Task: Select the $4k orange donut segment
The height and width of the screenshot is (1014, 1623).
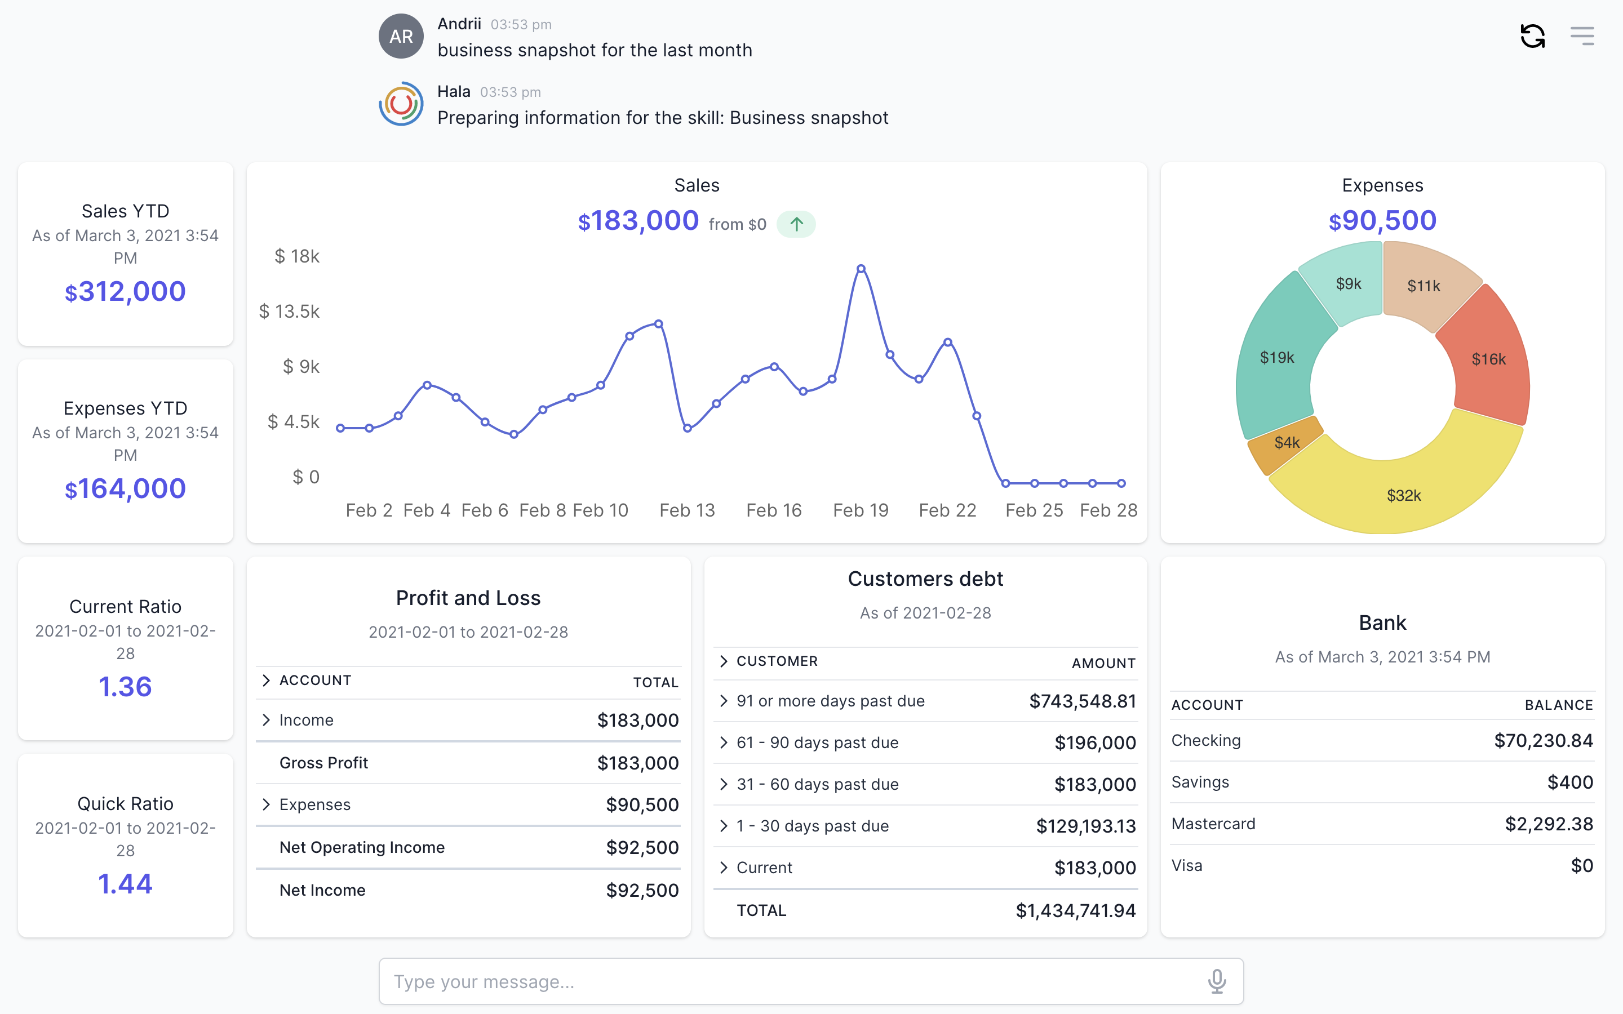Action: click(x=1287, y=443)
